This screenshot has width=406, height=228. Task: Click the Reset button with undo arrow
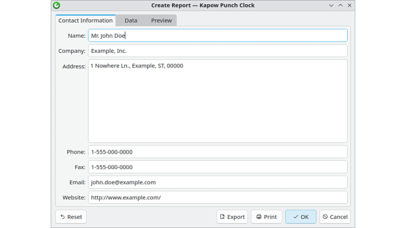point(71,217)
